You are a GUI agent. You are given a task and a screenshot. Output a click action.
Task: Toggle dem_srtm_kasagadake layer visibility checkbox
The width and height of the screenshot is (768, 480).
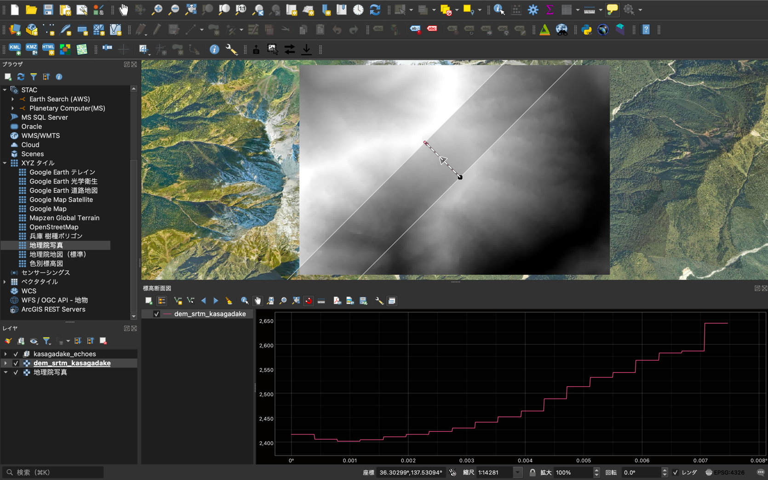coord(16,363)
